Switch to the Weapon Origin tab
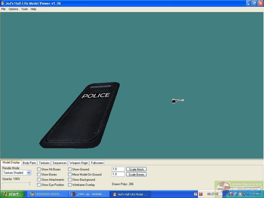The image size is (264, 198). point(79,163)
